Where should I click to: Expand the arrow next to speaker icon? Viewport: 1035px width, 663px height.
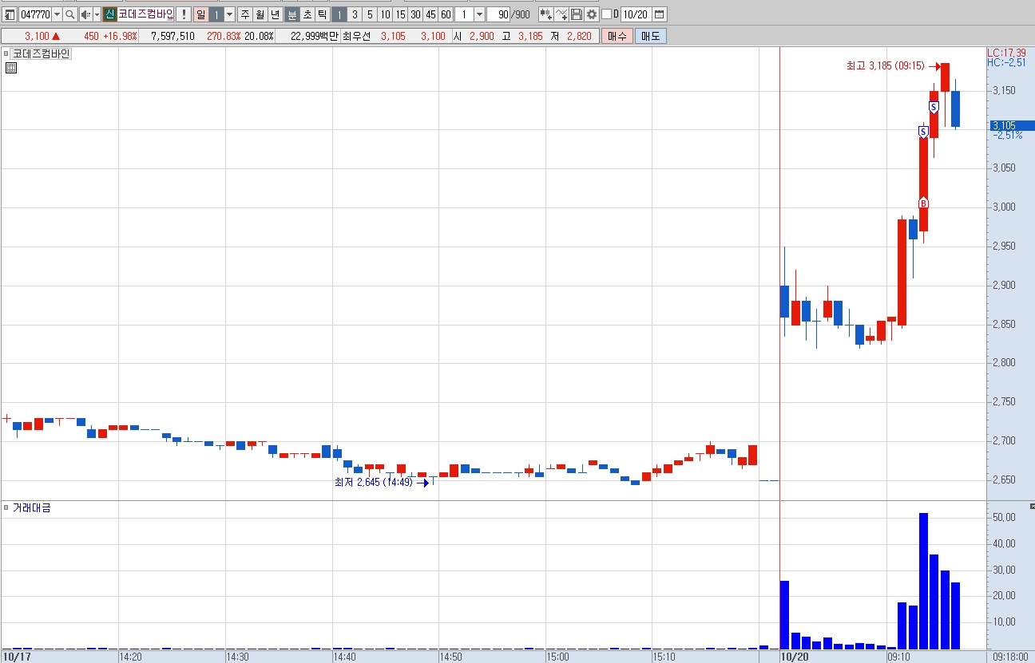tap(97, 14)
